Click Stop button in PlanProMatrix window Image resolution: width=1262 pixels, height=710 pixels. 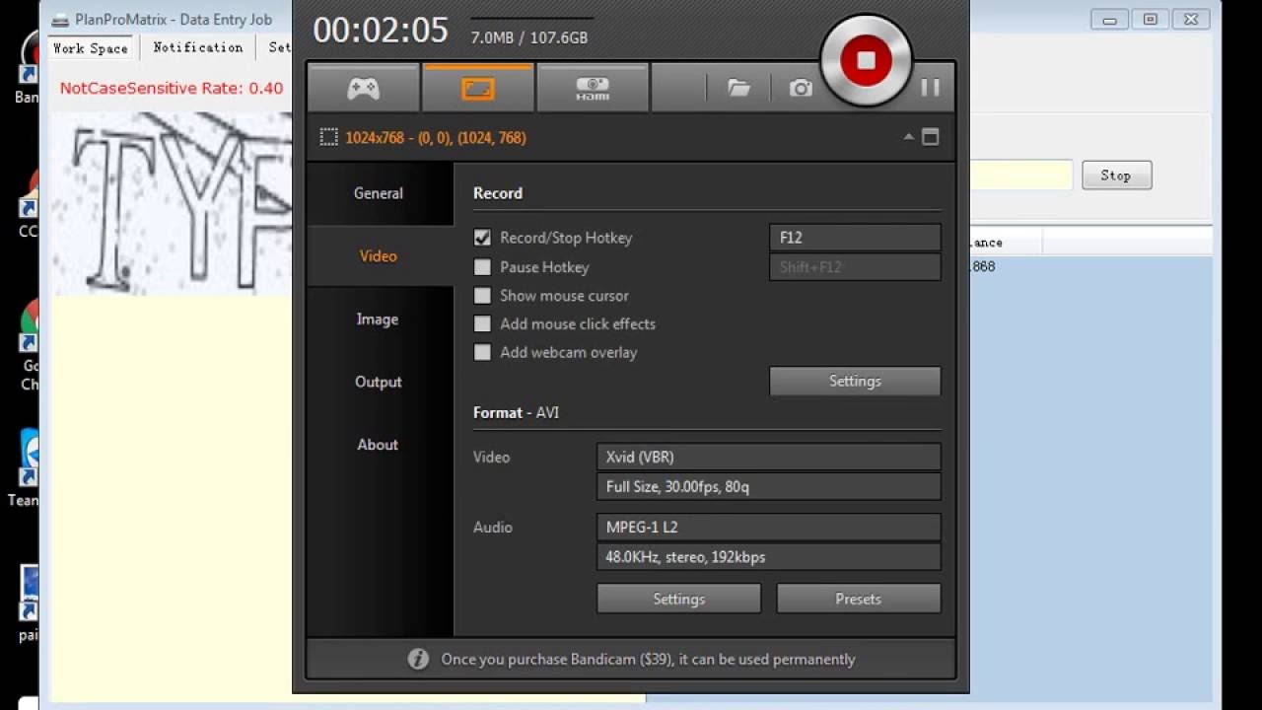1116,176
